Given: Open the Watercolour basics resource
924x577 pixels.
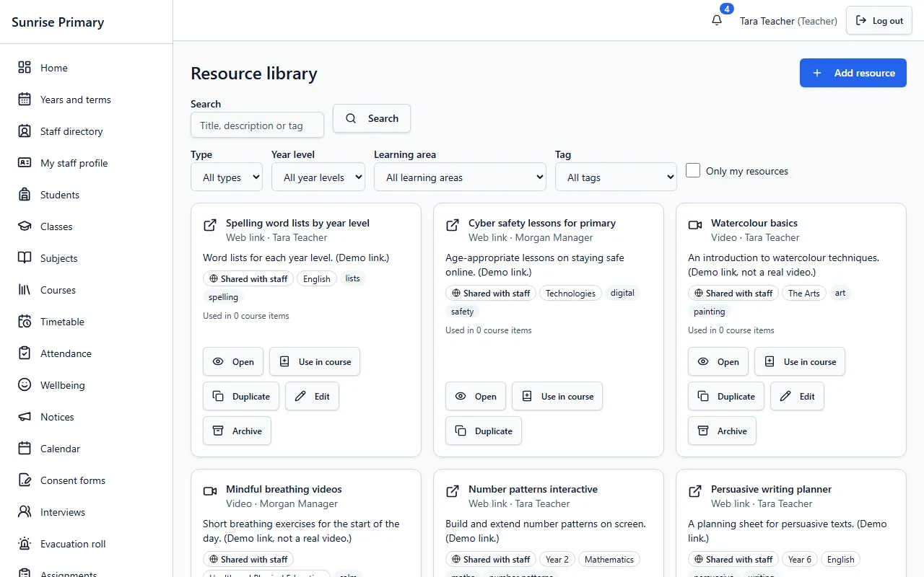Looking at the screenshot, I should 718,361.
